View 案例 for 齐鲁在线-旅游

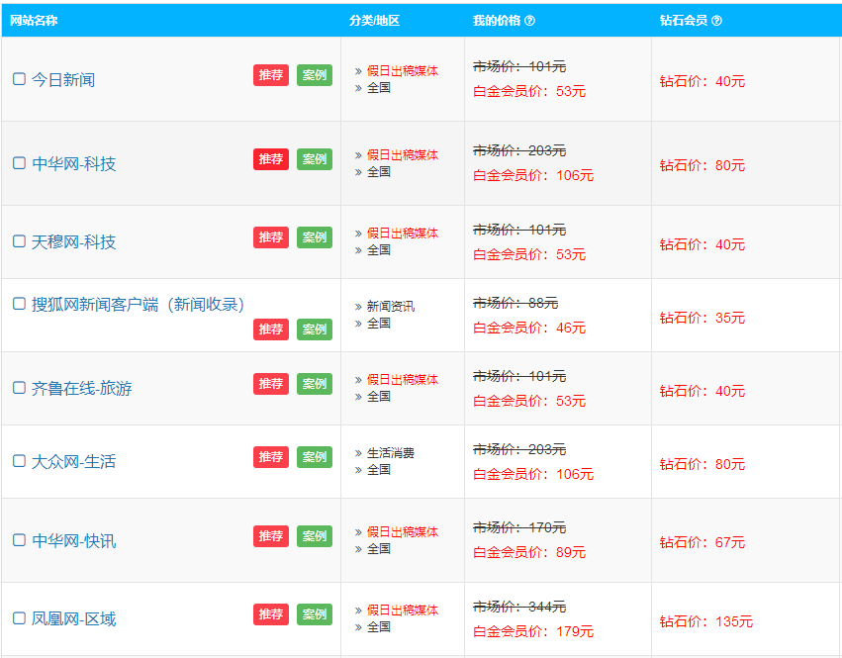[x=315, y=384]
